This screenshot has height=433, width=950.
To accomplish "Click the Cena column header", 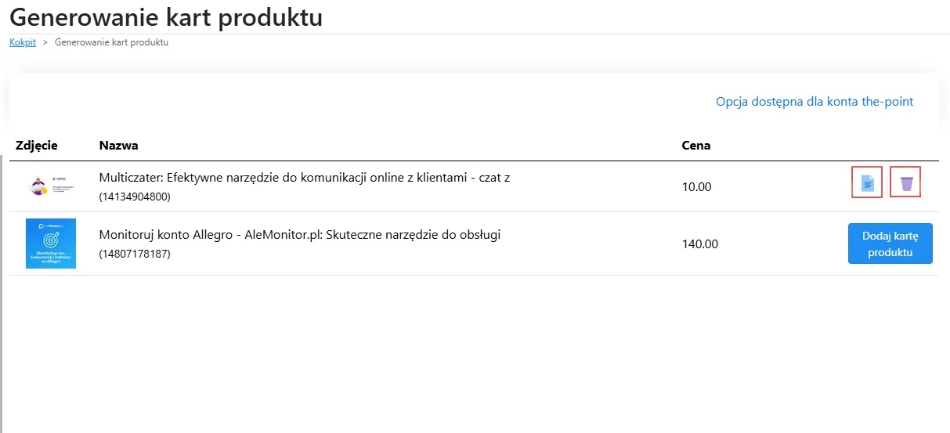I will tap(696, 146).
